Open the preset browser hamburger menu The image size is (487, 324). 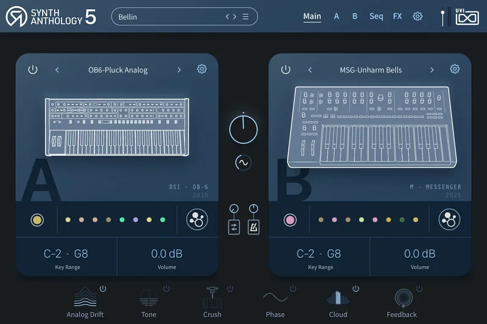click(x=245, y=17)
